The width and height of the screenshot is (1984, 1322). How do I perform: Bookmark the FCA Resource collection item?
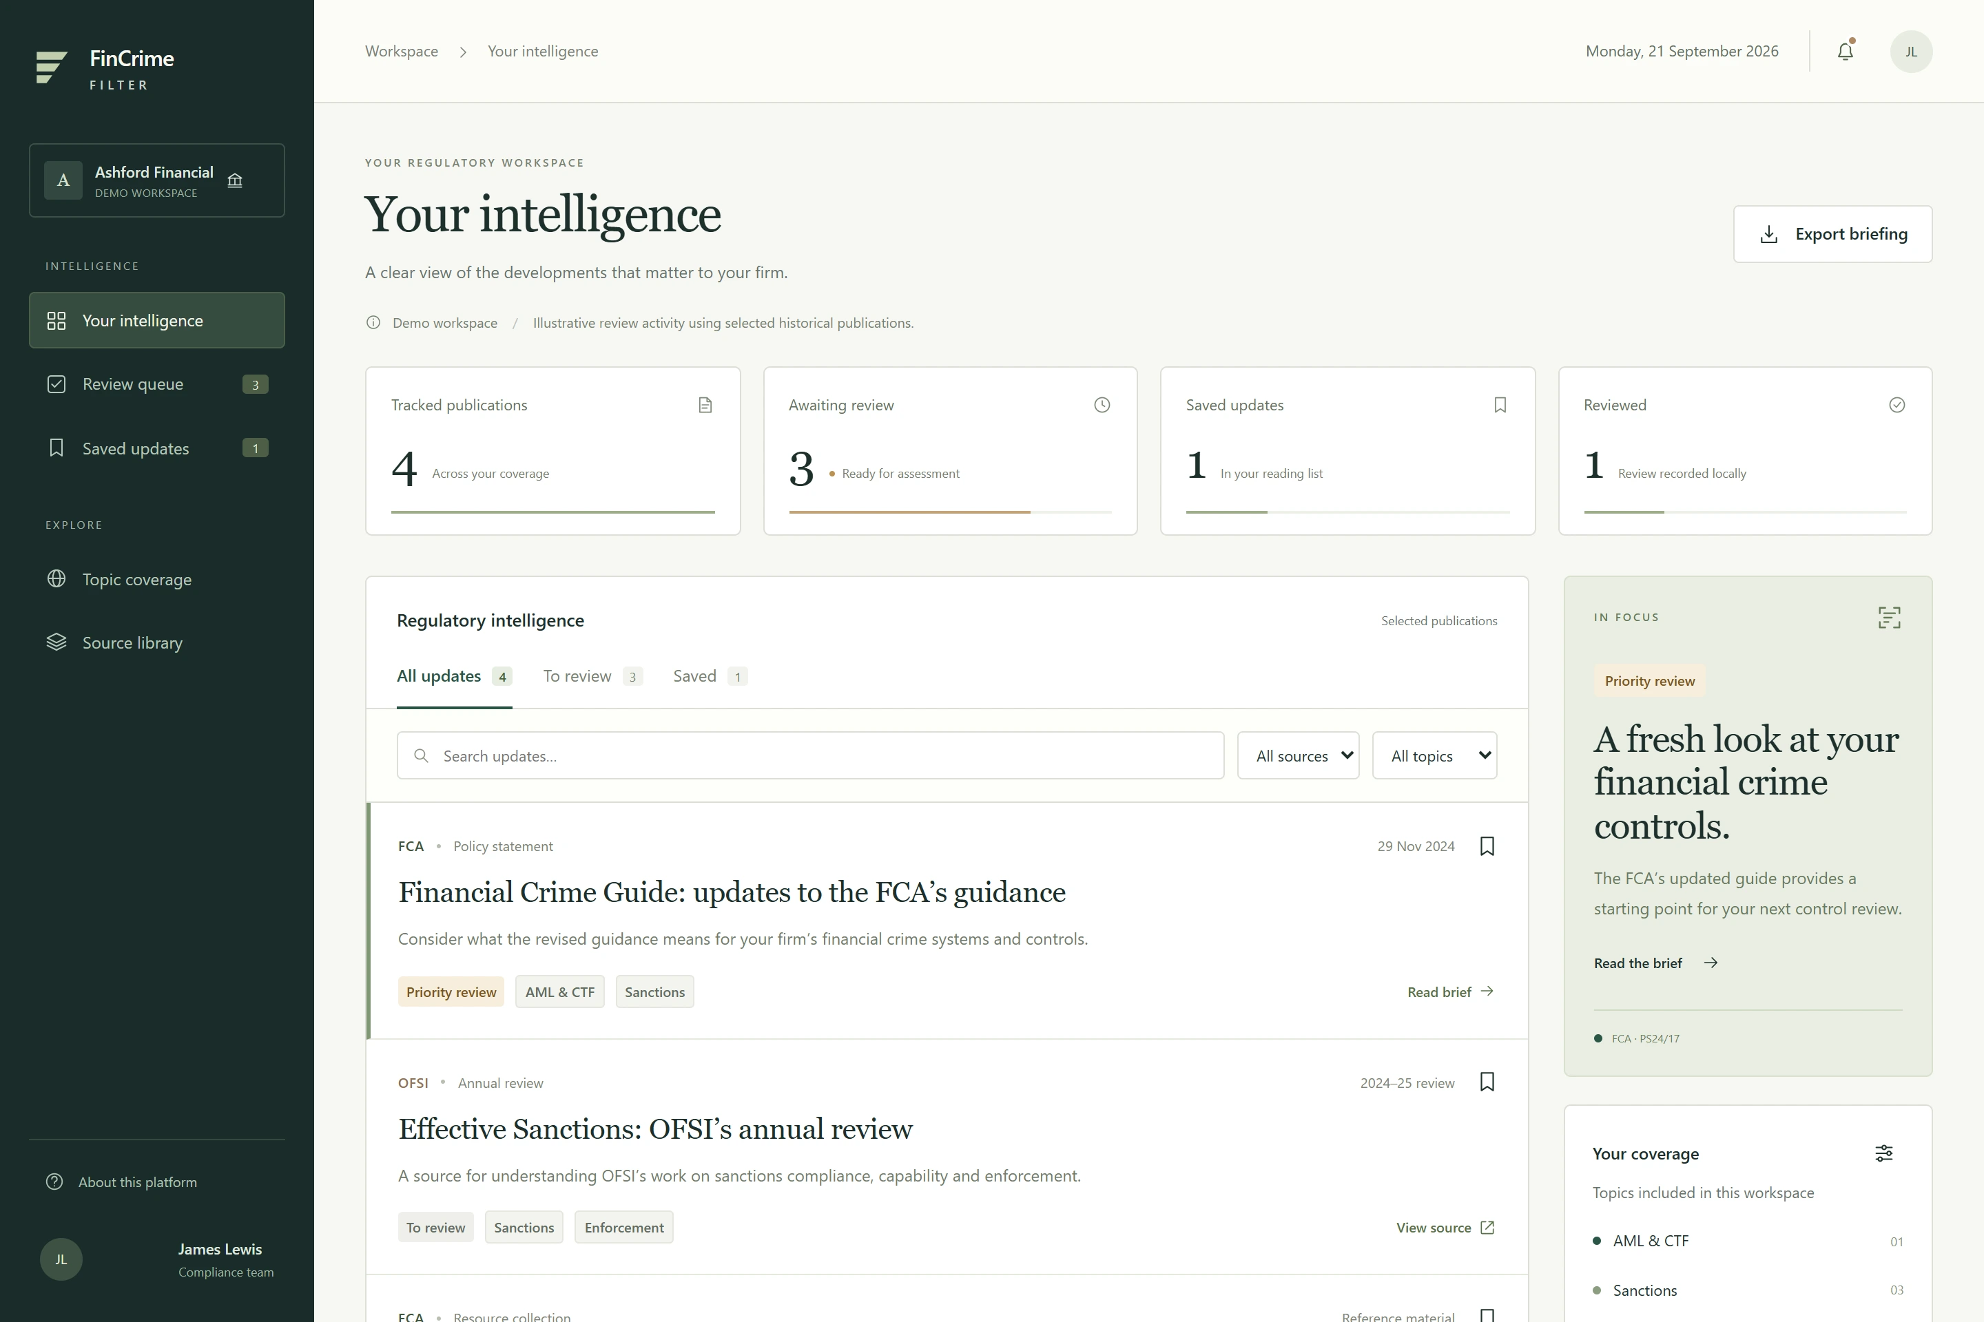[x=1487, y=1315]
